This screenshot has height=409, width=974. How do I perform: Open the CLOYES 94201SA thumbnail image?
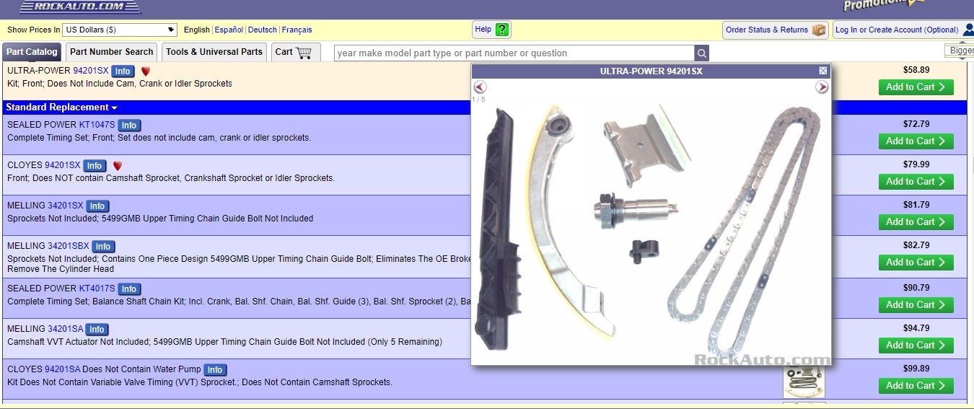(x=804, y=382)
